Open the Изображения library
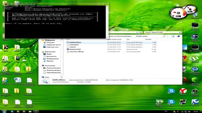This screenshot has height=113, width=202. tap(51, 59)
